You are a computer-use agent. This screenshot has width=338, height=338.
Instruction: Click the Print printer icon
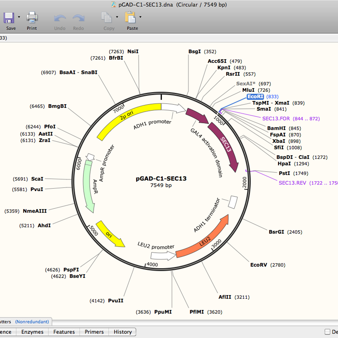[32, 17]
